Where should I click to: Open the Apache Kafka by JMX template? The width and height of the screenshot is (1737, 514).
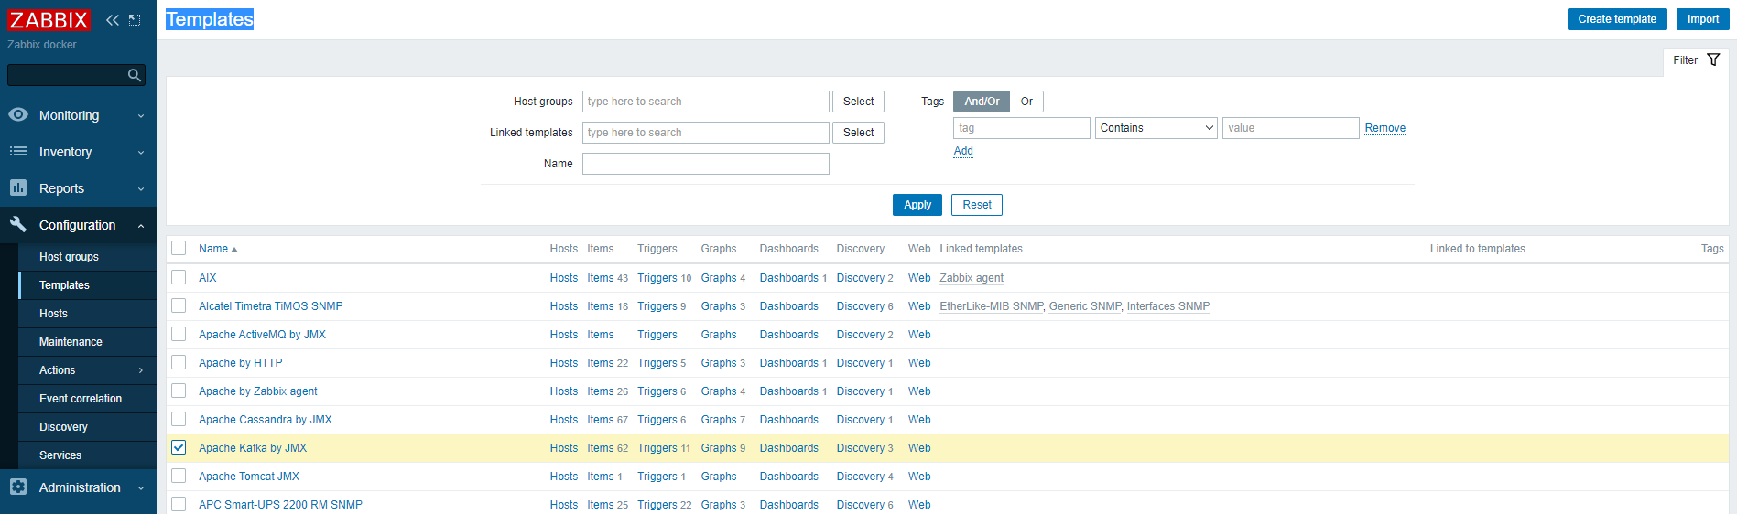[x=253, y=448]
